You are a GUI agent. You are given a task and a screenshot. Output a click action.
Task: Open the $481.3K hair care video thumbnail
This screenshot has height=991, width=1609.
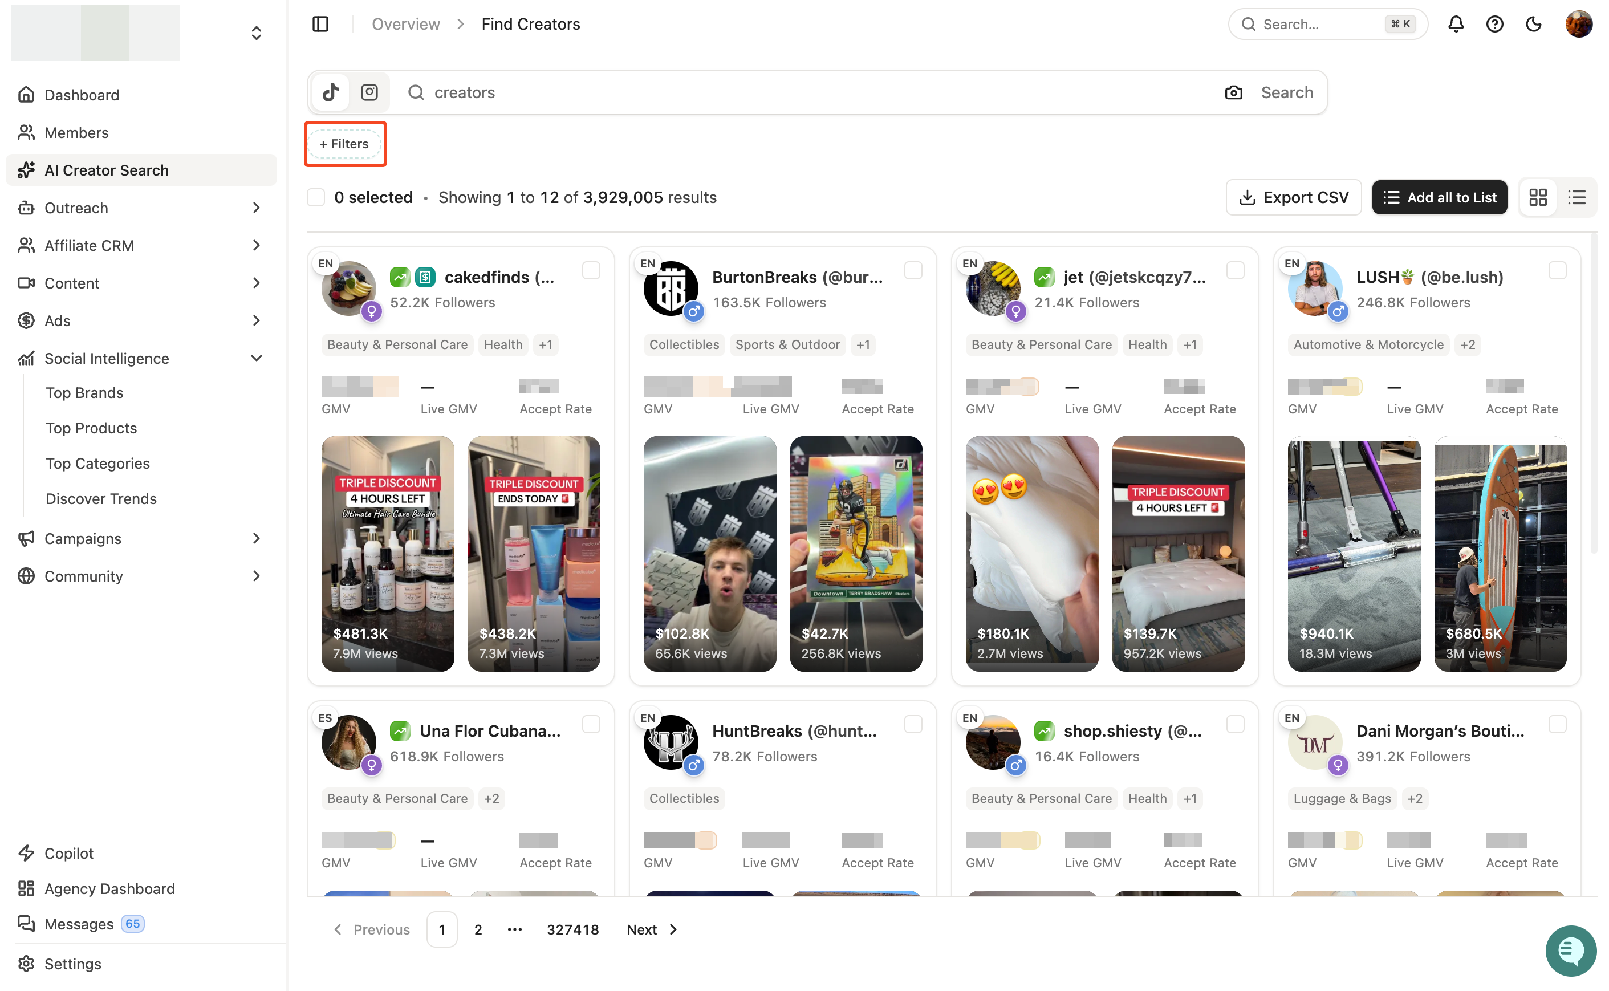(x=387, y=554)
